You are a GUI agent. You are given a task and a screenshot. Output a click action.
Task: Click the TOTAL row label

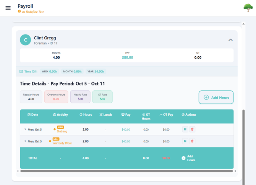[x=32, y=158]
